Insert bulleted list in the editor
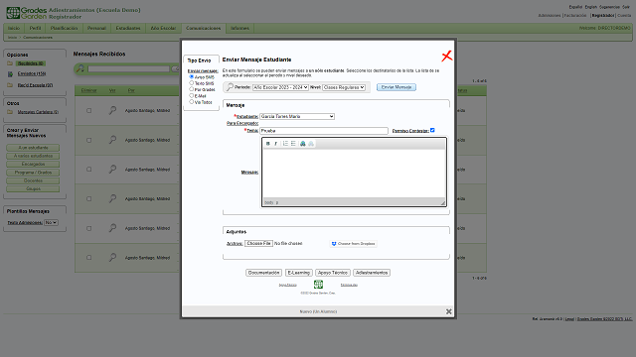636x357 pixels. pos(293,144)
